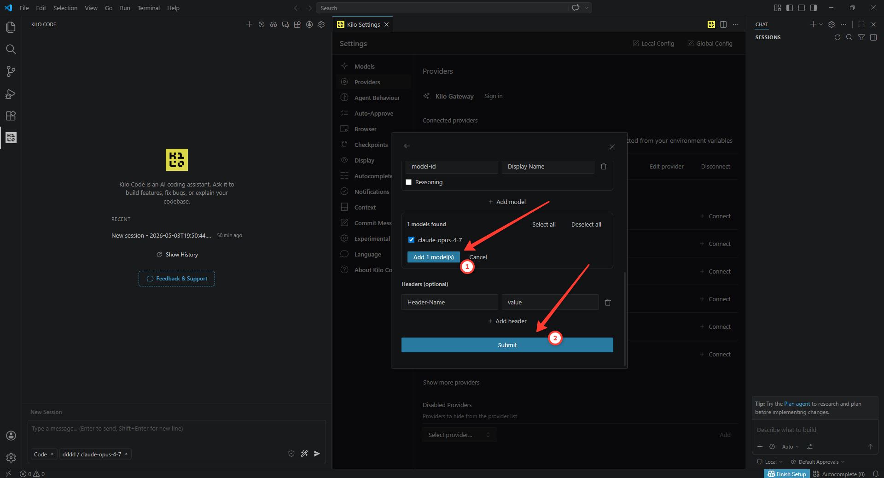Click the model-id input field
This screenshot has width=884, height=478.
point(452,166)
